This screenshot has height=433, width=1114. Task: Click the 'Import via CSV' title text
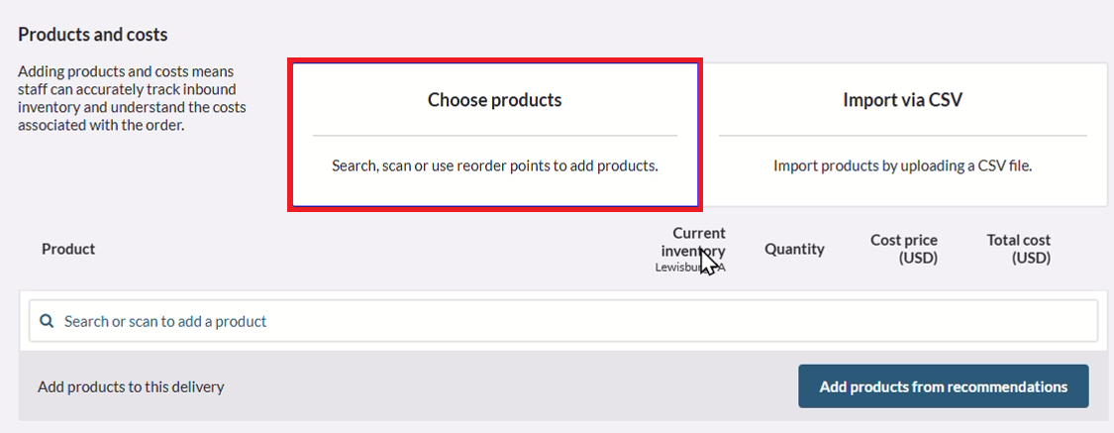902,100
